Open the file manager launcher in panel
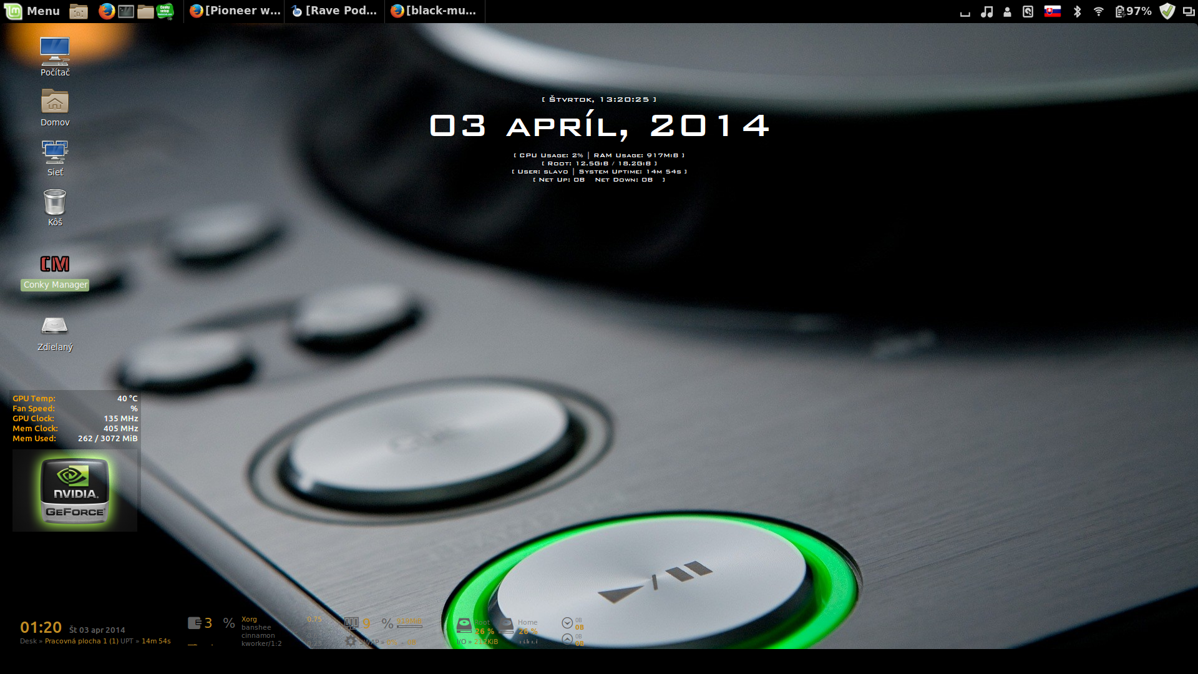The width and height of the screenshot is (1198, 674). (146, 11)
